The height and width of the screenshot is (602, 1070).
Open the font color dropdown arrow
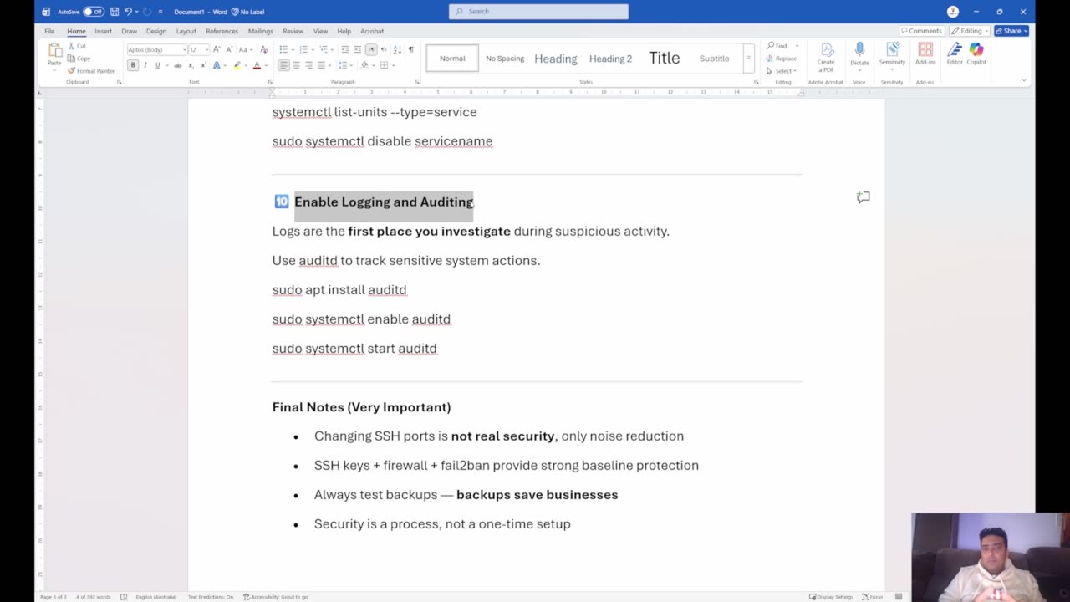point(266,65)
